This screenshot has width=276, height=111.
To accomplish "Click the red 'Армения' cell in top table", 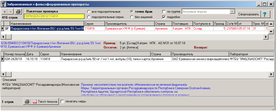I will pos(163,29).
